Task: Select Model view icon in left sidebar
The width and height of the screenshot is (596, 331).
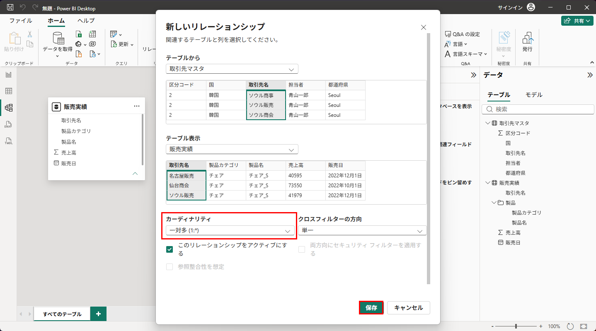Action: pos(8,108)
